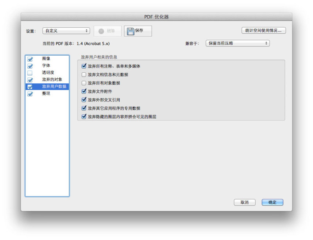Uncheck the 放弃的对象 panel checkbox

pyautogui.click(x=30, y=80)
